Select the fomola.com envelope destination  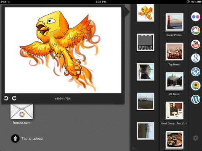22,111
